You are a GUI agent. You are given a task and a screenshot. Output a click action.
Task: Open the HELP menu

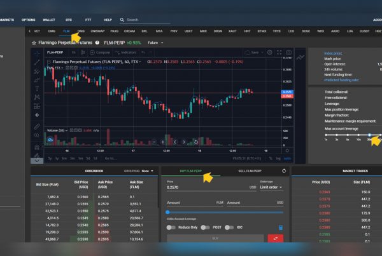108,20
